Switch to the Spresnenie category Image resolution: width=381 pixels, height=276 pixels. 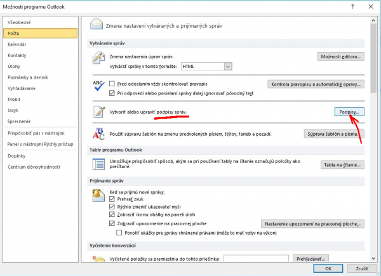[41, 121]
